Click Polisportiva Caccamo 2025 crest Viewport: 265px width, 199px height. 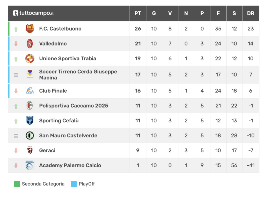30,106
